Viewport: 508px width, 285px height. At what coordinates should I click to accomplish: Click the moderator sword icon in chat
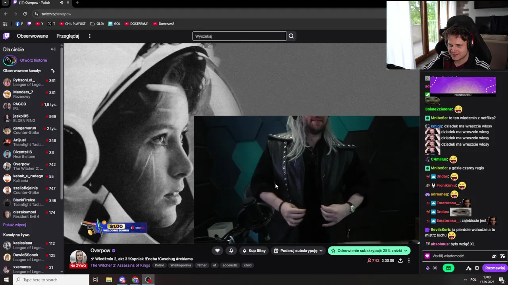[469, 268]
